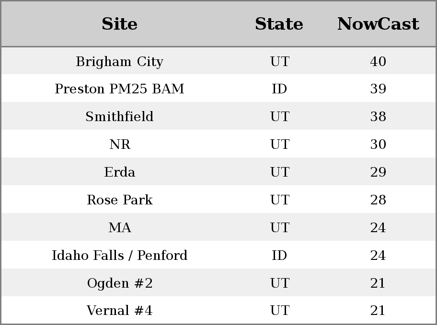Image resolution: width=437 pixels, height=325 pixels.
Task: Click the Vernal #4 site name
Action: coord(119,311)
